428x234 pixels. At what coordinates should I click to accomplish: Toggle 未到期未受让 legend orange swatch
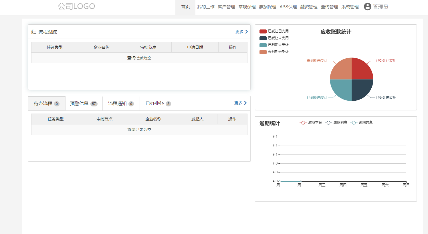263,52
